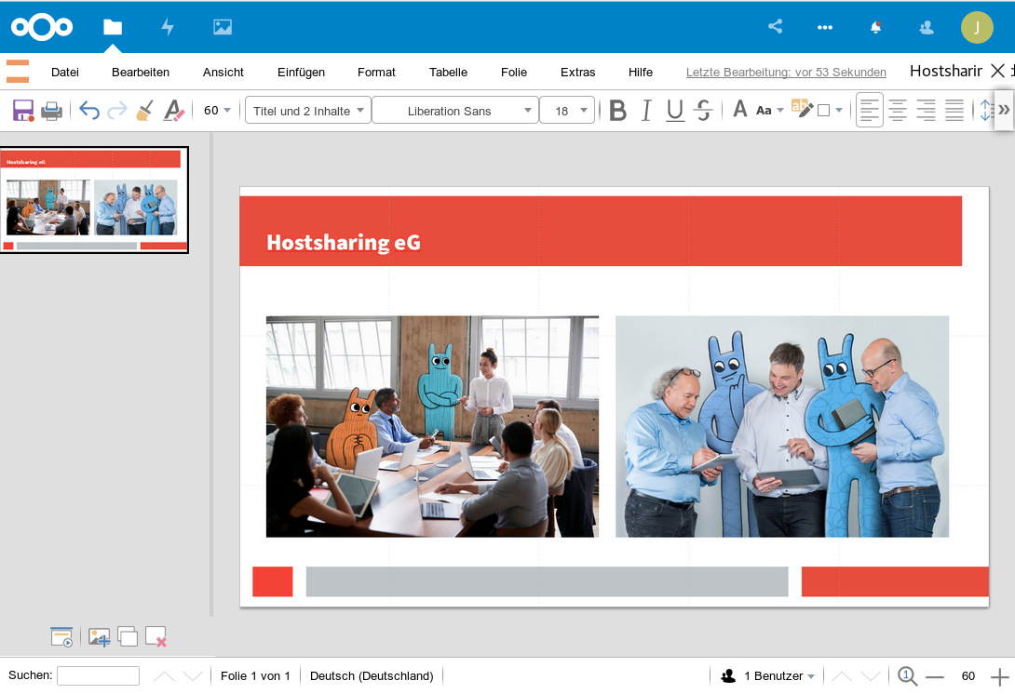
Task: Center text horizontally
Action: tap(897, 110)
